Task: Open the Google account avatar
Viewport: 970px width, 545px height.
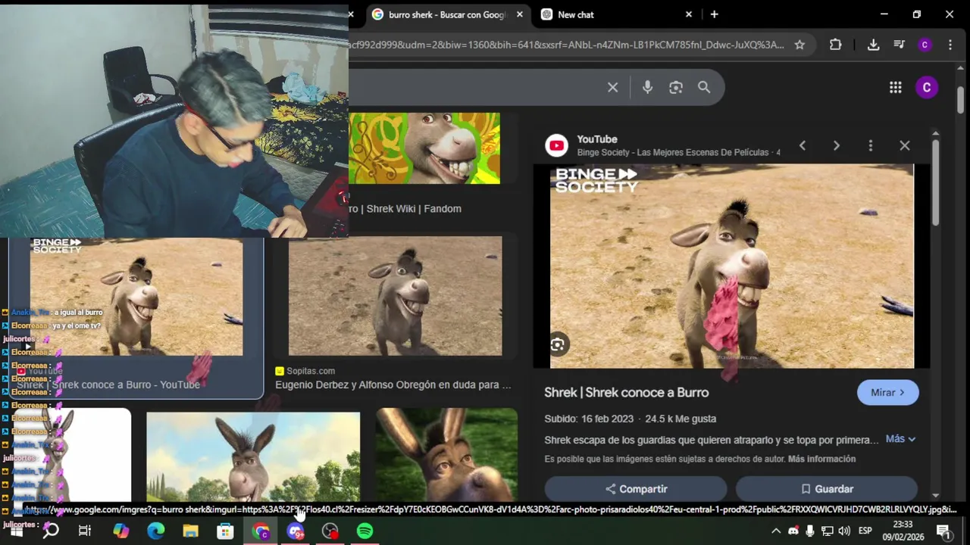Action: tap(926, 88)
